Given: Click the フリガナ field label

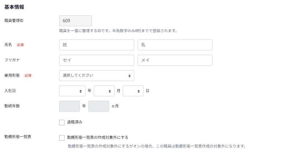Looking at the screenshot, I should [12, 60].
